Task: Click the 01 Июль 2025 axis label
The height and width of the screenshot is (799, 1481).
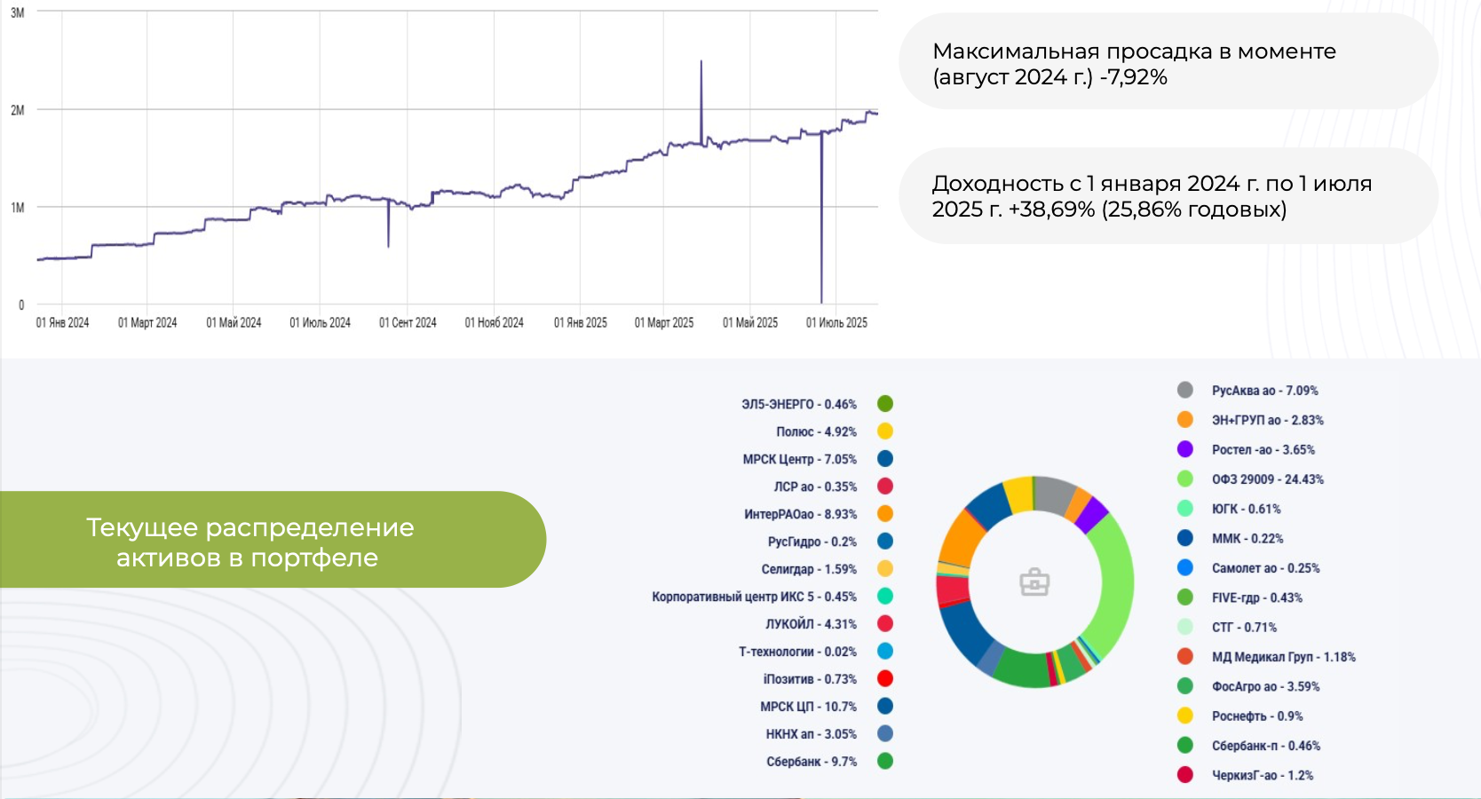Action: pyautogui.click(x=836, y=323)
